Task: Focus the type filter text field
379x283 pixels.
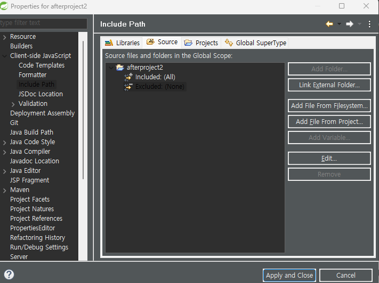Action: coord(44,23)
